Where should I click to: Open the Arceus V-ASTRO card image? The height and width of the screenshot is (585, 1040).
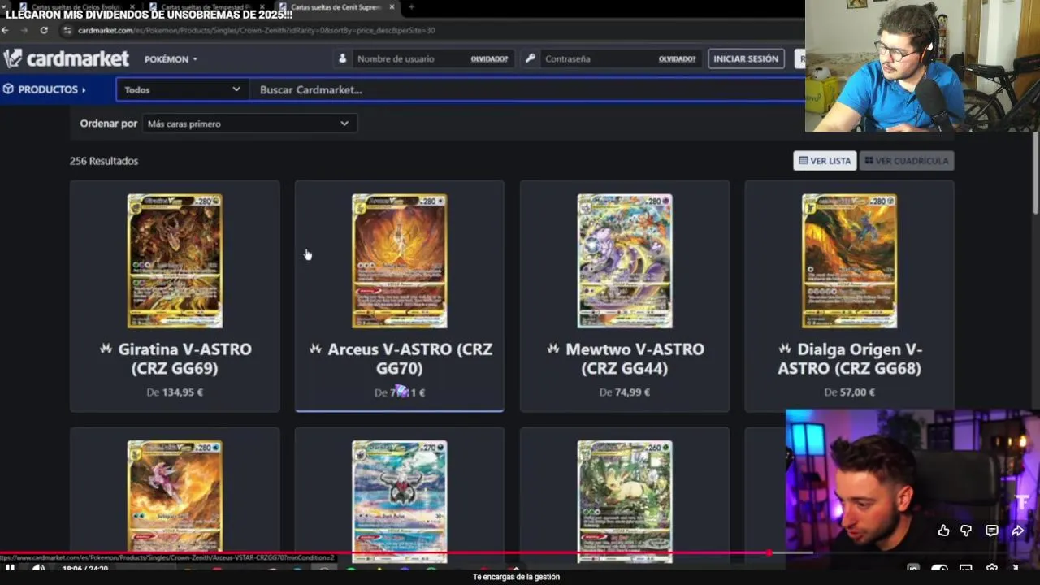point(400,261)
